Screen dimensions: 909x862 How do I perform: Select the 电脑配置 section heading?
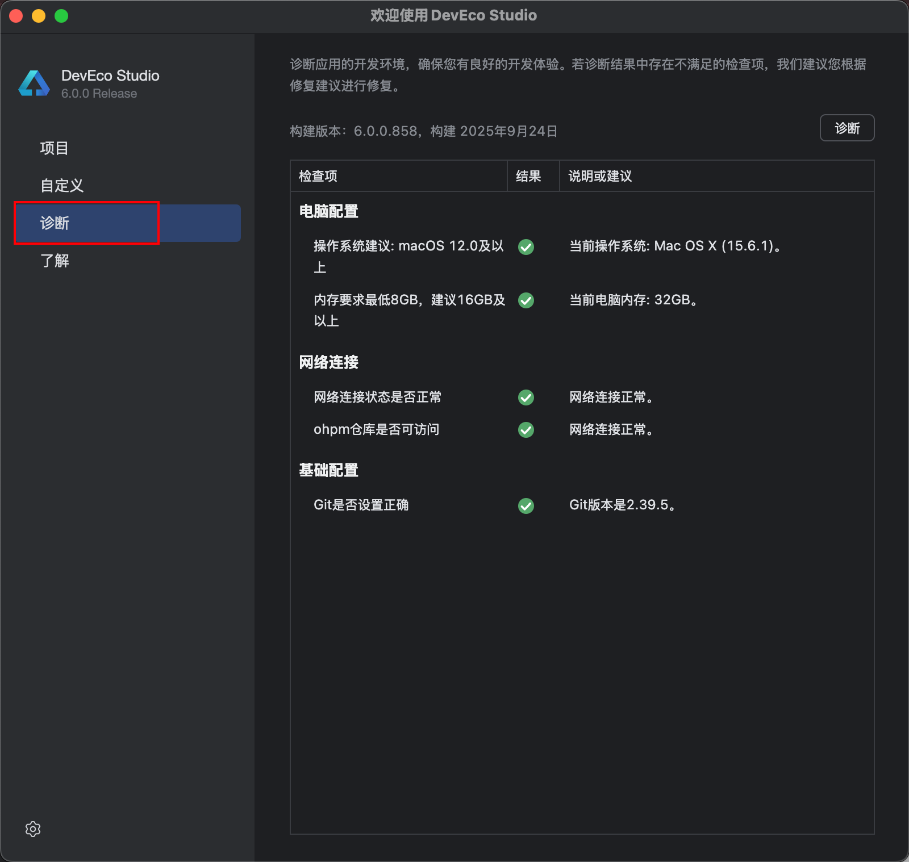click(328, 211)
